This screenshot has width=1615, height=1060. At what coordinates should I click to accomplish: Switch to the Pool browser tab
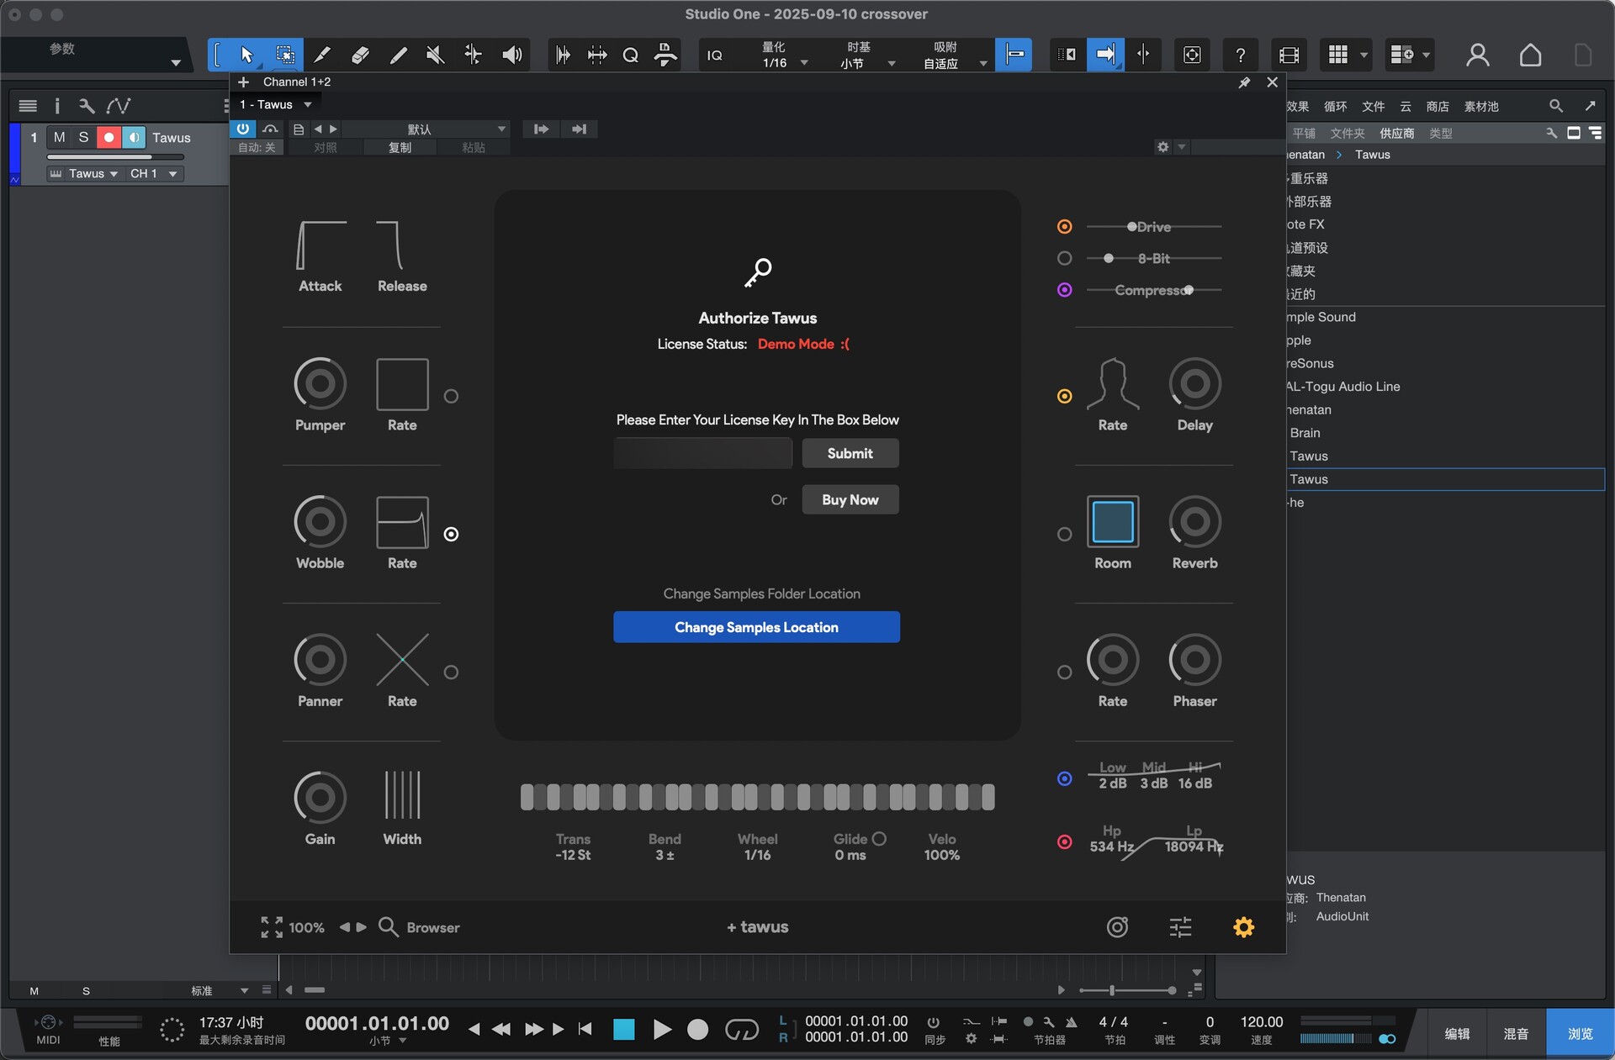coord(1481,106)
